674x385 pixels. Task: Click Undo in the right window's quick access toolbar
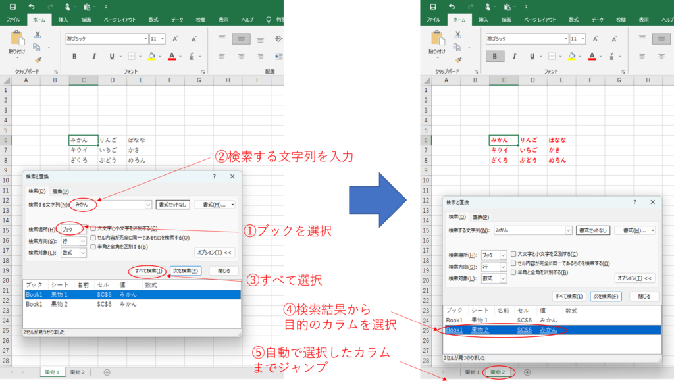tap(452, 6)
